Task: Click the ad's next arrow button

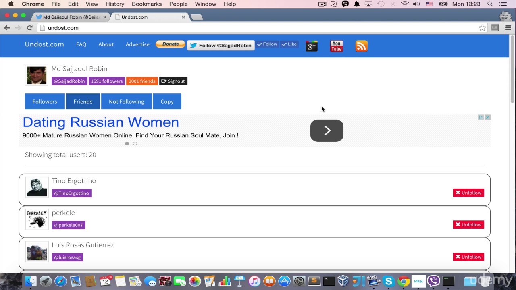Action: (x=327, y=130)
